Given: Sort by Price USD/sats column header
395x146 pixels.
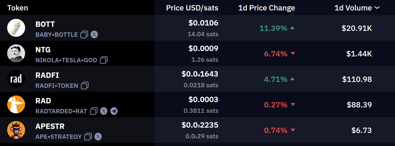Looking at the screenshot, I should [192, 8].
